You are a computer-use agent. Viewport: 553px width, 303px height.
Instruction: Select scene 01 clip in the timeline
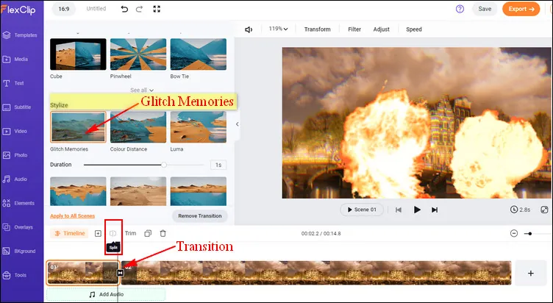tap(82, 273)
